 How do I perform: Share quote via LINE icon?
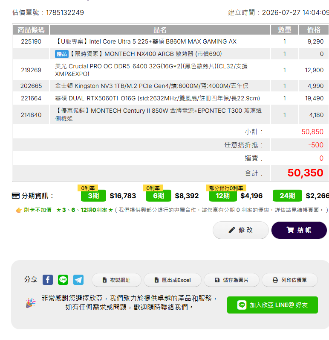(63, 280)
